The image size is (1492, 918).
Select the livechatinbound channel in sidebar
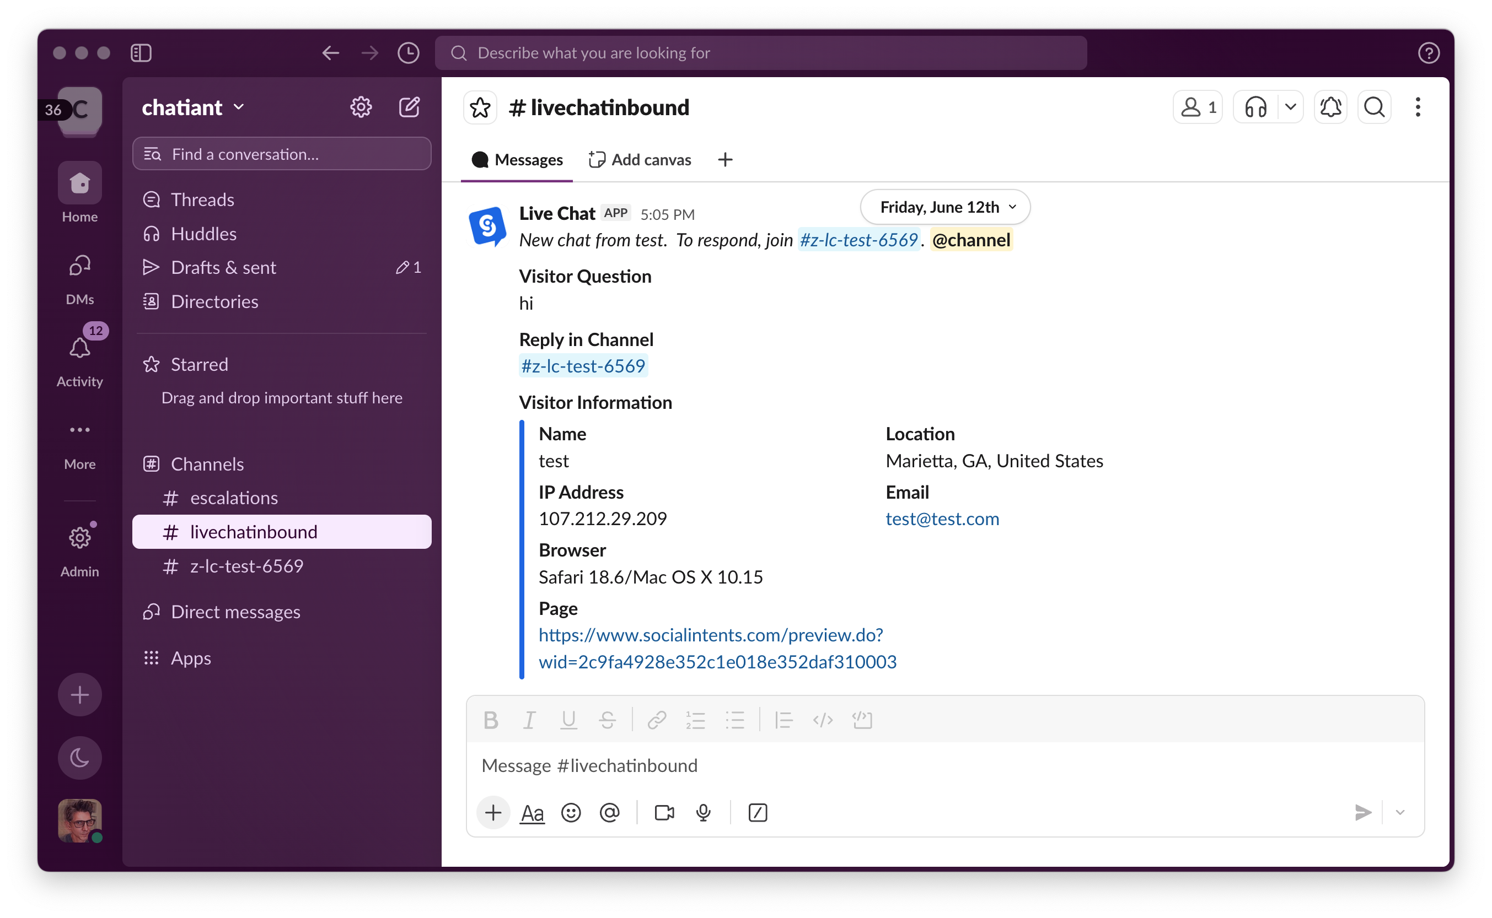coord(282,532)
